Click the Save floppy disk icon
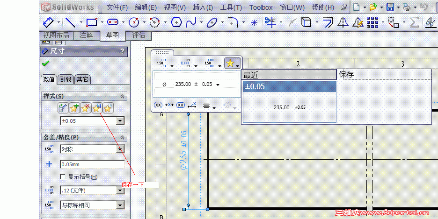This screenshot has width=438, height=219. point(390,7)
